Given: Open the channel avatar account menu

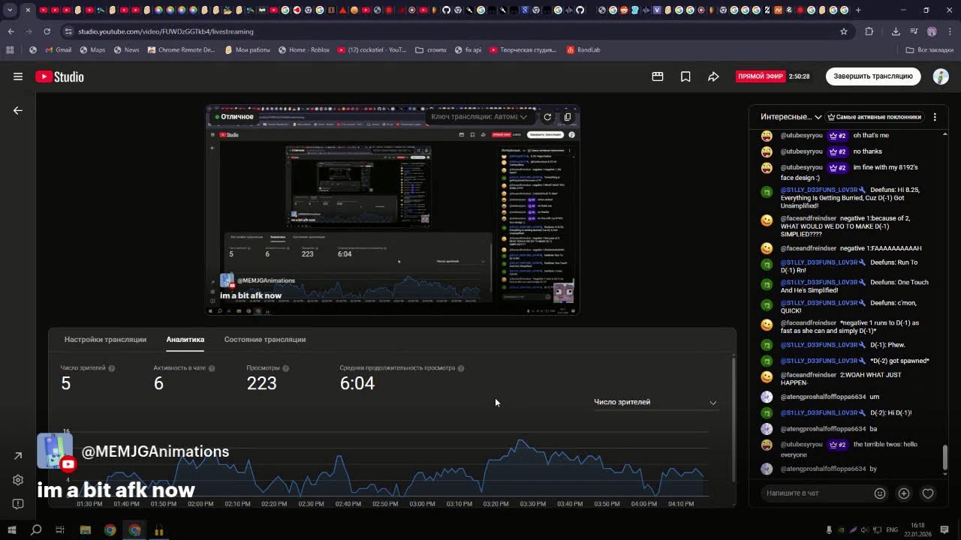Looking at the screenshot, I should click(941, 76).
